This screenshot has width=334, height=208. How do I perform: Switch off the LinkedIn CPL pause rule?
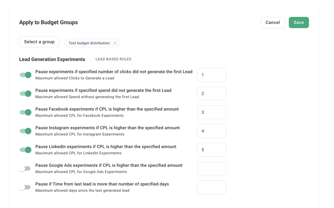point(25,150)
